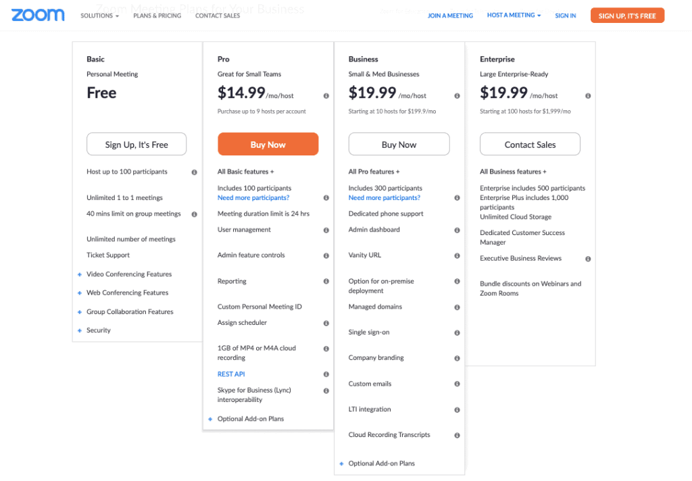Click 'Large Enterprise-Ready' subtitle
Image resolution: width=692 pixels, height=481 pixels.
coord(514,74)
